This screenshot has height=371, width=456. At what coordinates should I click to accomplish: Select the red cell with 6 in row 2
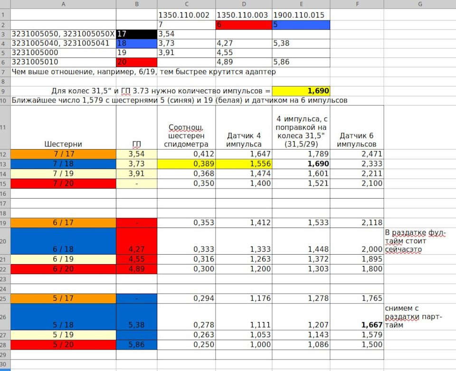(244, 25)
